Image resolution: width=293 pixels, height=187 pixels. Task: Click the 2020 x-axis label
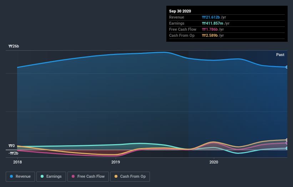pos(214,162)
